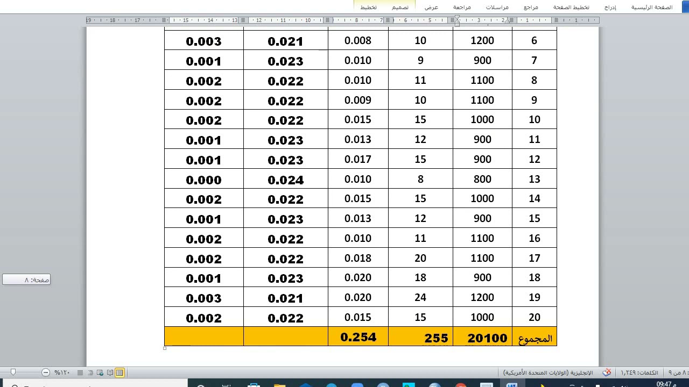Click the empty orange total cell far left
This screenshot has width=689, height=387.
coord(204,336)
